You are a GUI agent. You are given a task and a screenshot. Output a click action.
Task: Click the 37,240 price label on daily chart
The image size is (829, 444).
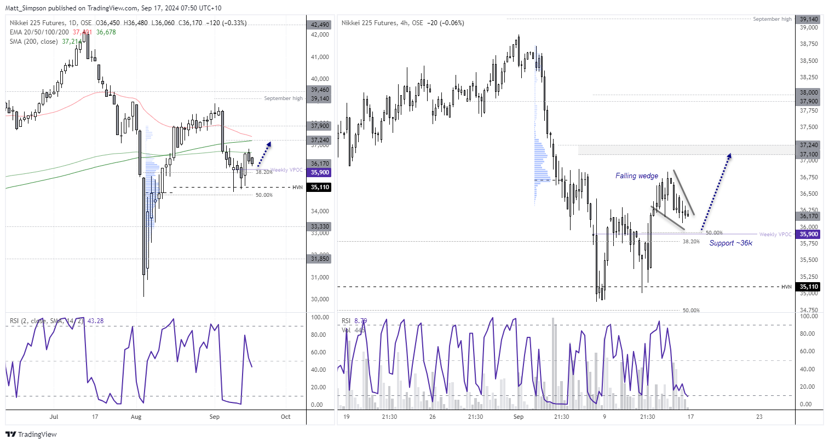319,140
